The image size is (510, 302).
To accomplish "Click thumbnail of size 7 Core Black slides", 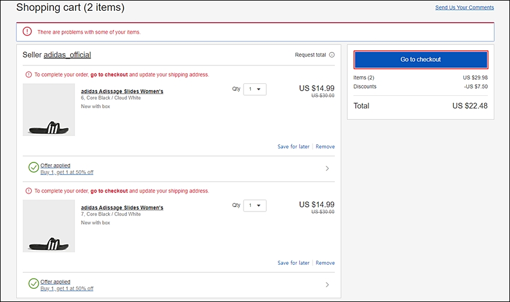I will coord(49,226).
